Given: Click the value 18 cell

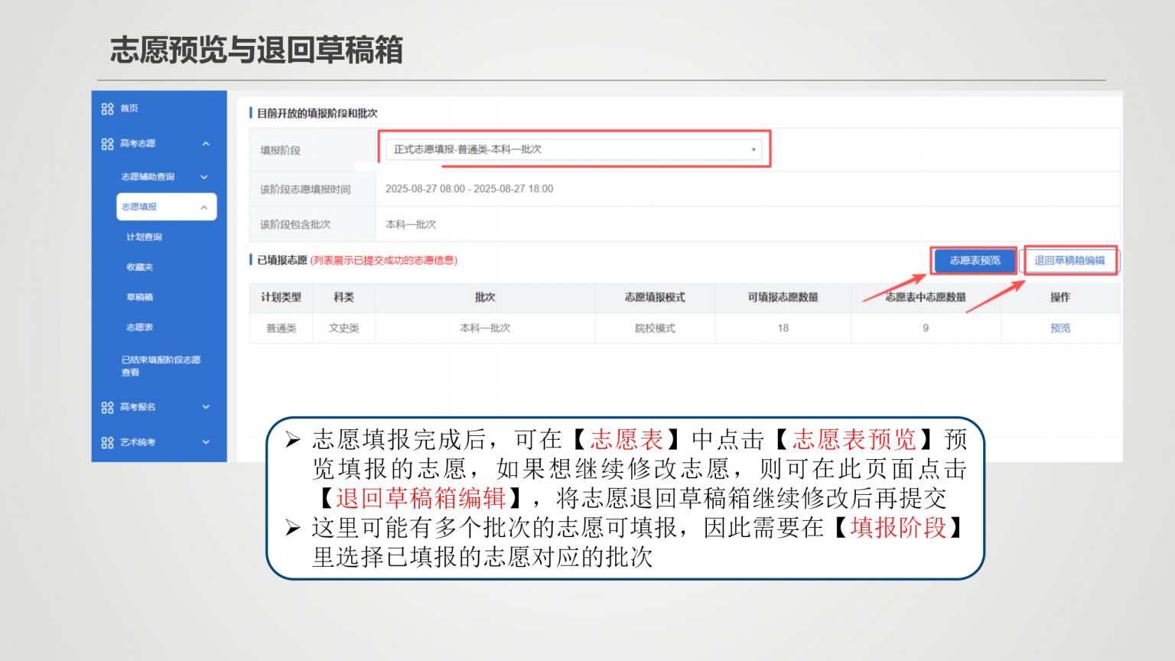Looking at the screenshot, I should click(x=783, y=328).
